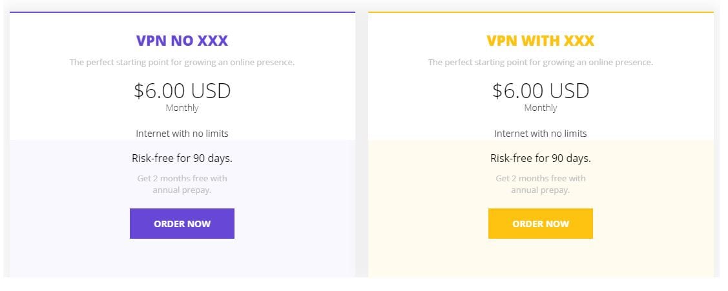This screenshot has width=728, height=291.
Task: Click the tagline text beneath the VPN NO XXX title
Action: (182, 62)
